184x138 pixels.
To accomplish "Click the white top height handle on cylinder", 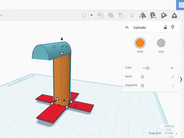I will (x=62, y=53).
